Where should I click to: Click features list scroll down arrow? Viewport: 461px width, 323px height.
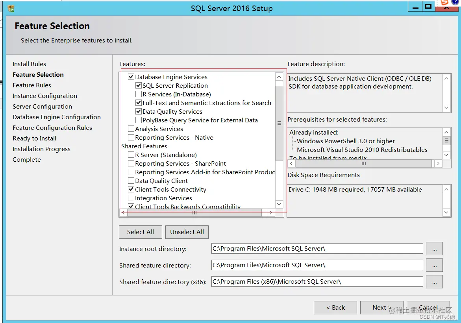(279, 204)
